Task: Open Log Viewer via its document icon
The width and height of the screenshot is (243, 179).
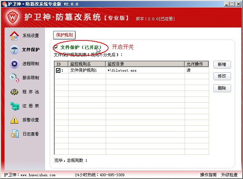Action: click(14, 134)
